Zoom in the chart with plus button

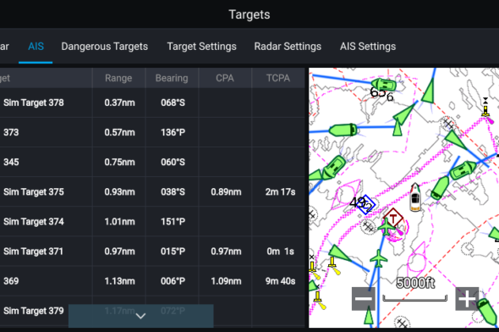click(x=467, y=298)
